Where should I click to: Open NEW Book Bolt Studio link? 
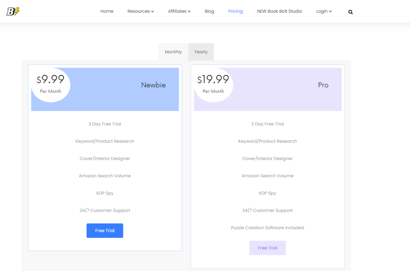coord(279,11)
